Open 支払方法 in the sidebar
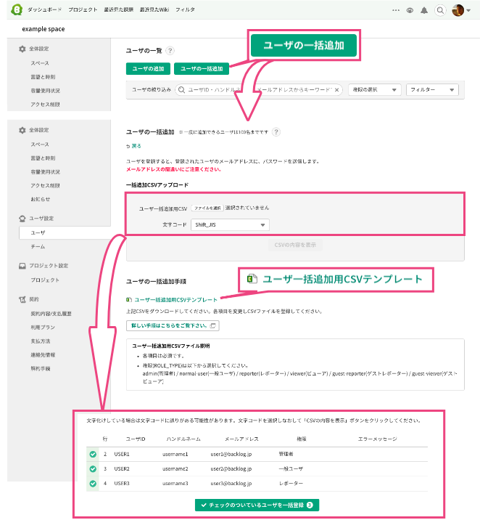Image resolution: width=480 pixels, height=520 pixels. pos(41,341)
